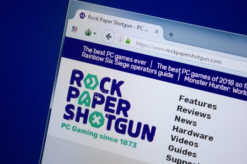
Task: Open the Guides menu item
Action: [183, 151]
